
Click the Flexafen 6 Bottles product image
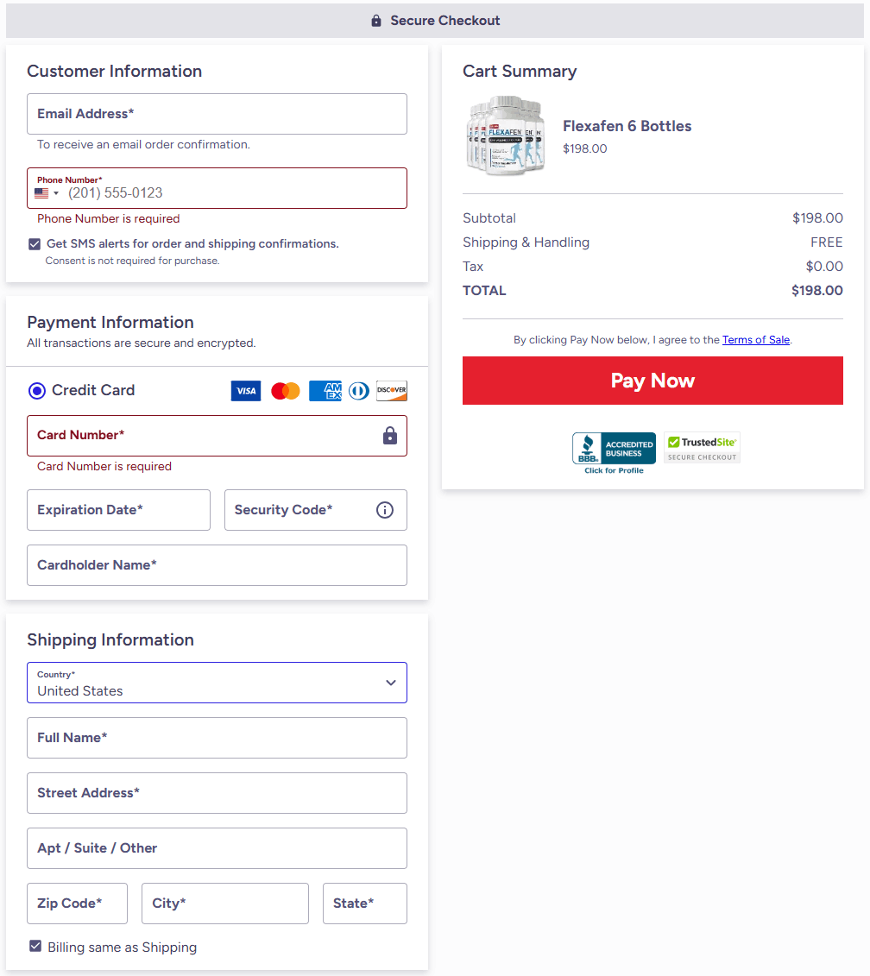tap(507, 136)
